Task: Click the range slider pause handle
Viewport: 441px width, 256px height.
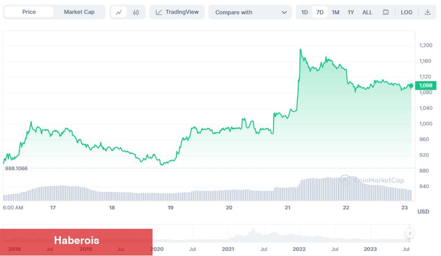Action: click(x=410, y=233)
